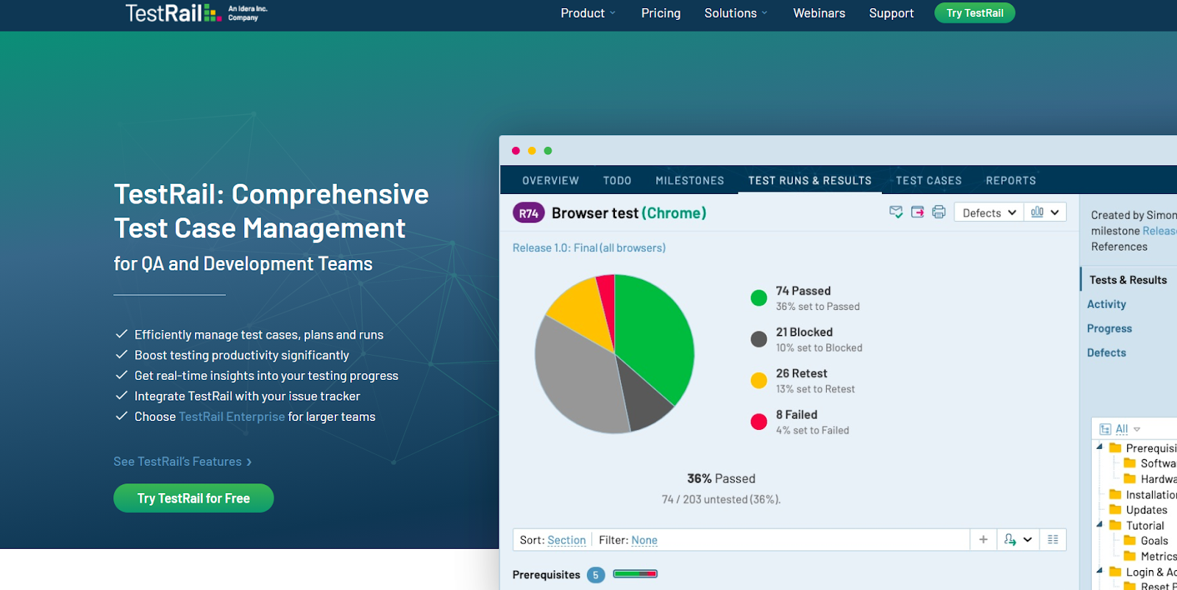Viewport: 1177px width, 590px height.
Task: Switch to the Milestones tab
Action: click(x=689, y=181)
